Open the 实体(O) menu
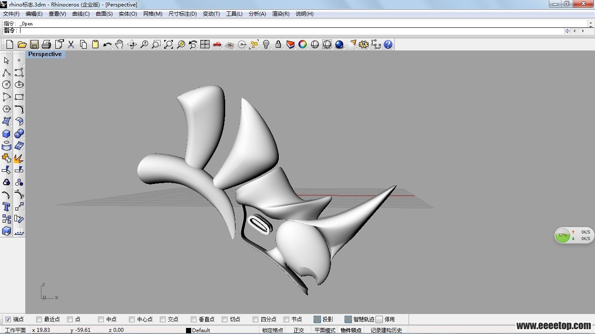This screenshot has height=334, width=595. coord(128,13)
